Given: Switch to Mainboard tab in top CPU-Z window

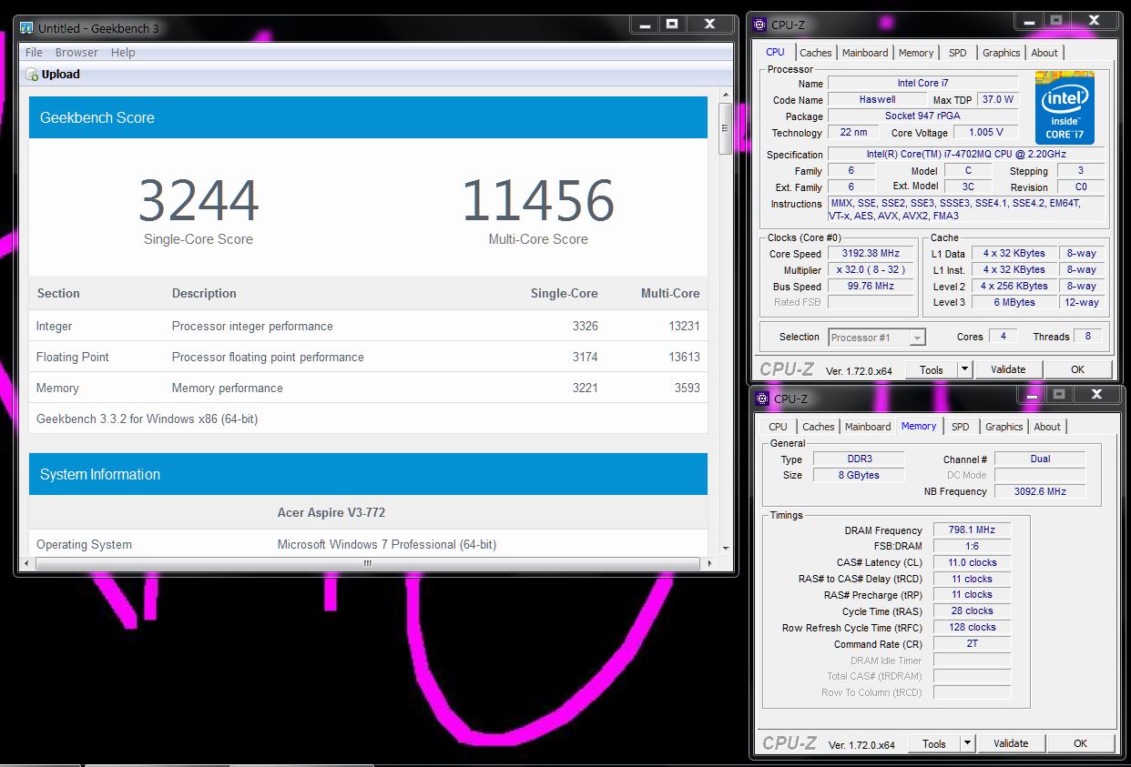Looking at the screenshot, I should click(x=865, y=53).
